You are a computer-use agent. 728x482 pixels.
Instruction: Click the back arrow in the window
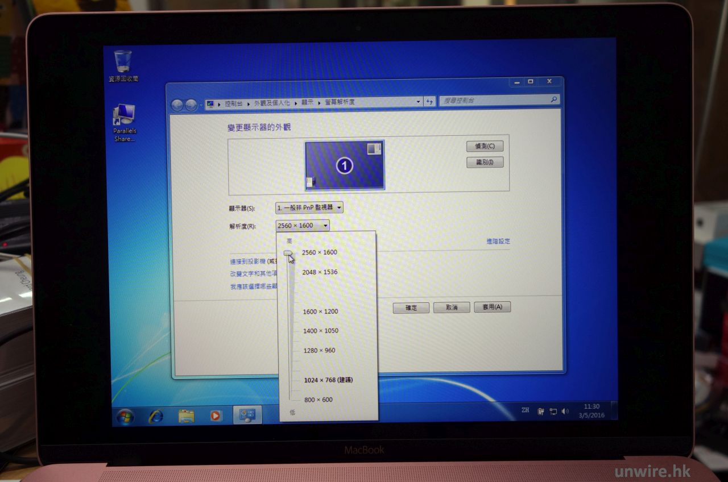coord(177,105)
